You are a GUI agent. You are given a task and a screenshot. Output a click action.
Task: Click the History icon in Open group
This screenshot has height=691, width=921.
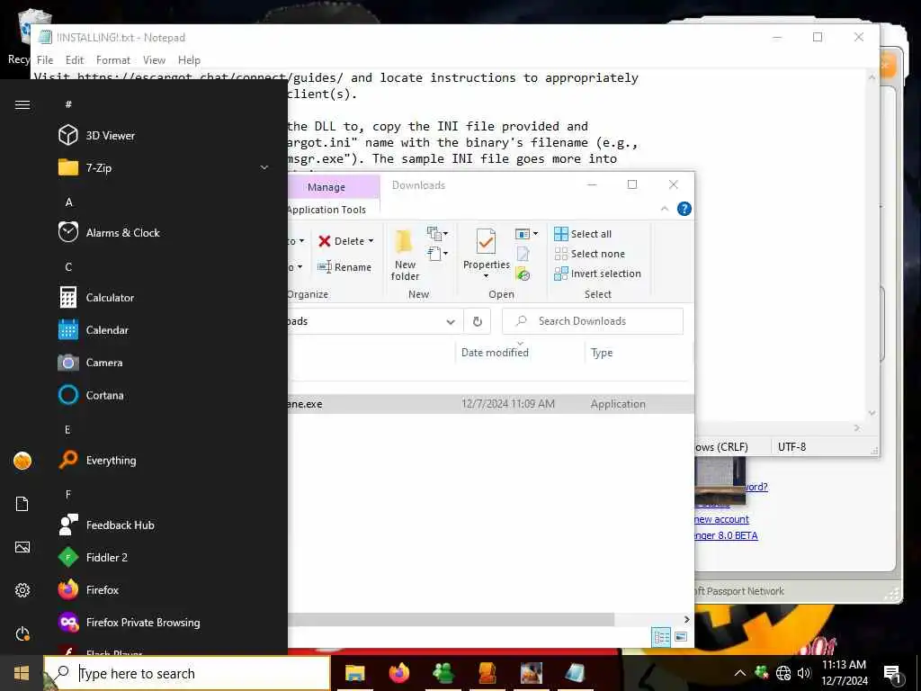click(523, 274)
